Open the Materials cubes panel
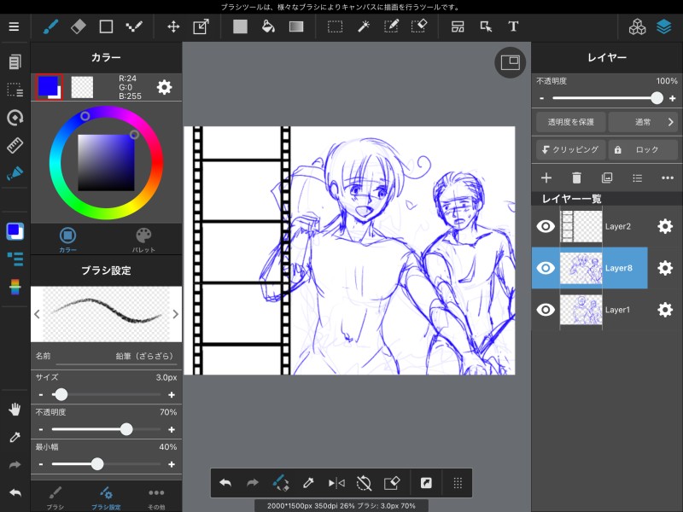 [x=637, y=26]
